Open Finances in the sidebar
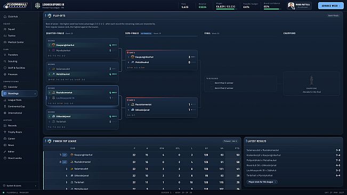 point(20,74)
